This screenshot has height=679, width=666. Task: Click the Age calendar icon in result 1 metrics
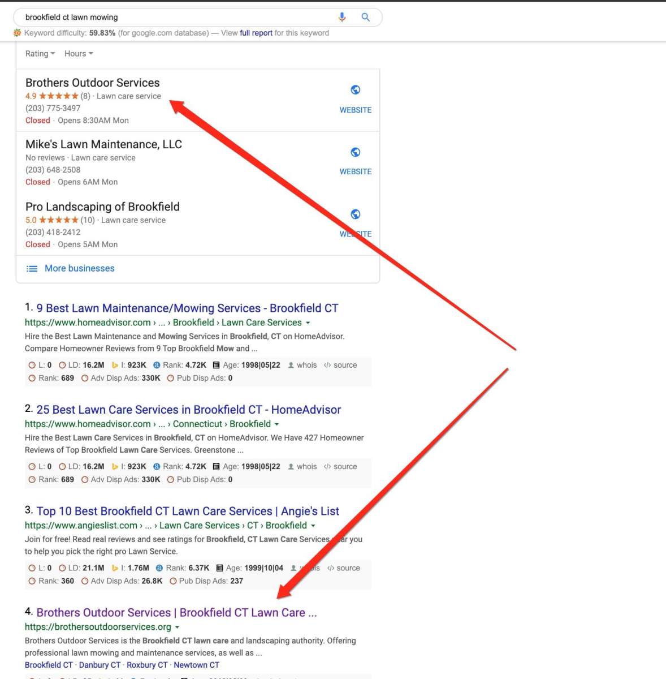point(216,365)
